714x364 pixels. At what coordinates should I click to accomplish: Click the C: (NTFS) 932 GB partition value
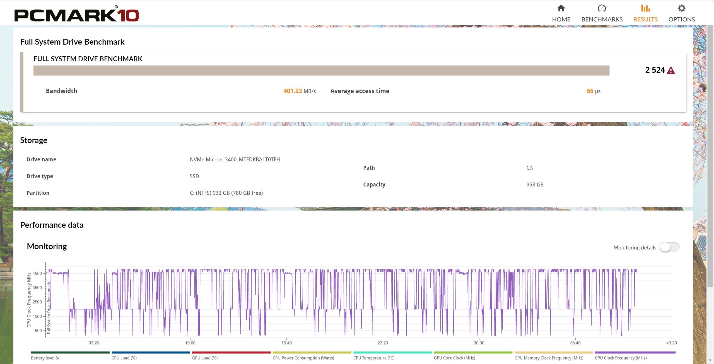pos(226,193)
